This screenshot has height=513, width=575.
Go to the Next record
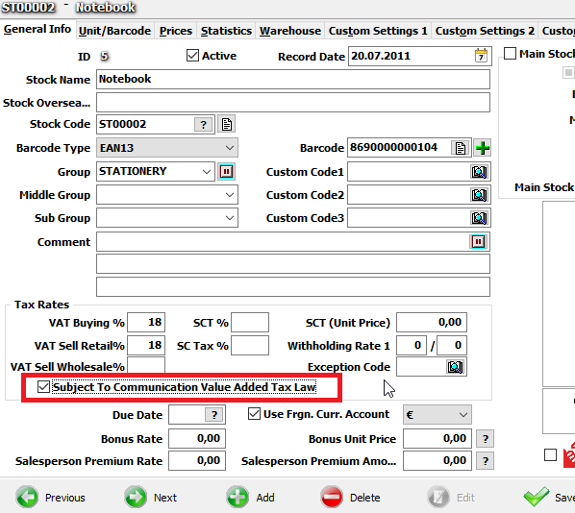[151, 498]
